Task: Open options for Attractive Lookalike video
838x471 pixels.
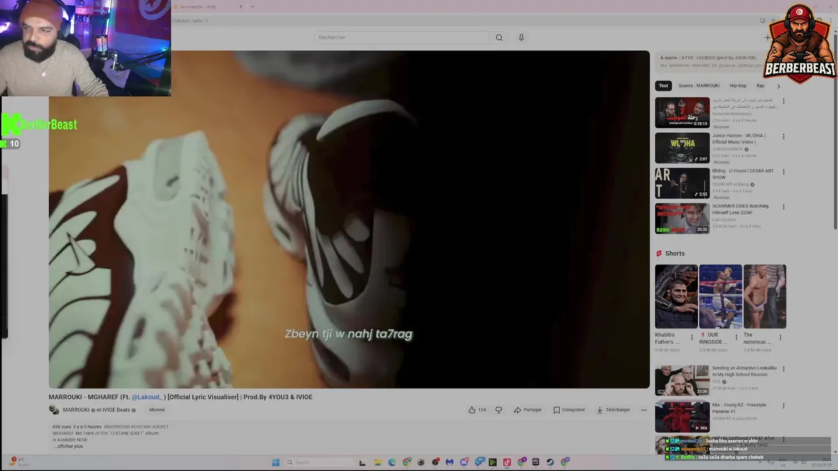Action: (783, 369)
